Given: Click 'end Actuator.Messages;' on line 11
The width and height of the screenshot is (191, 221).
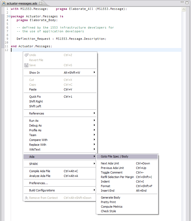Looking at the screenshot, I should [31, 46].
